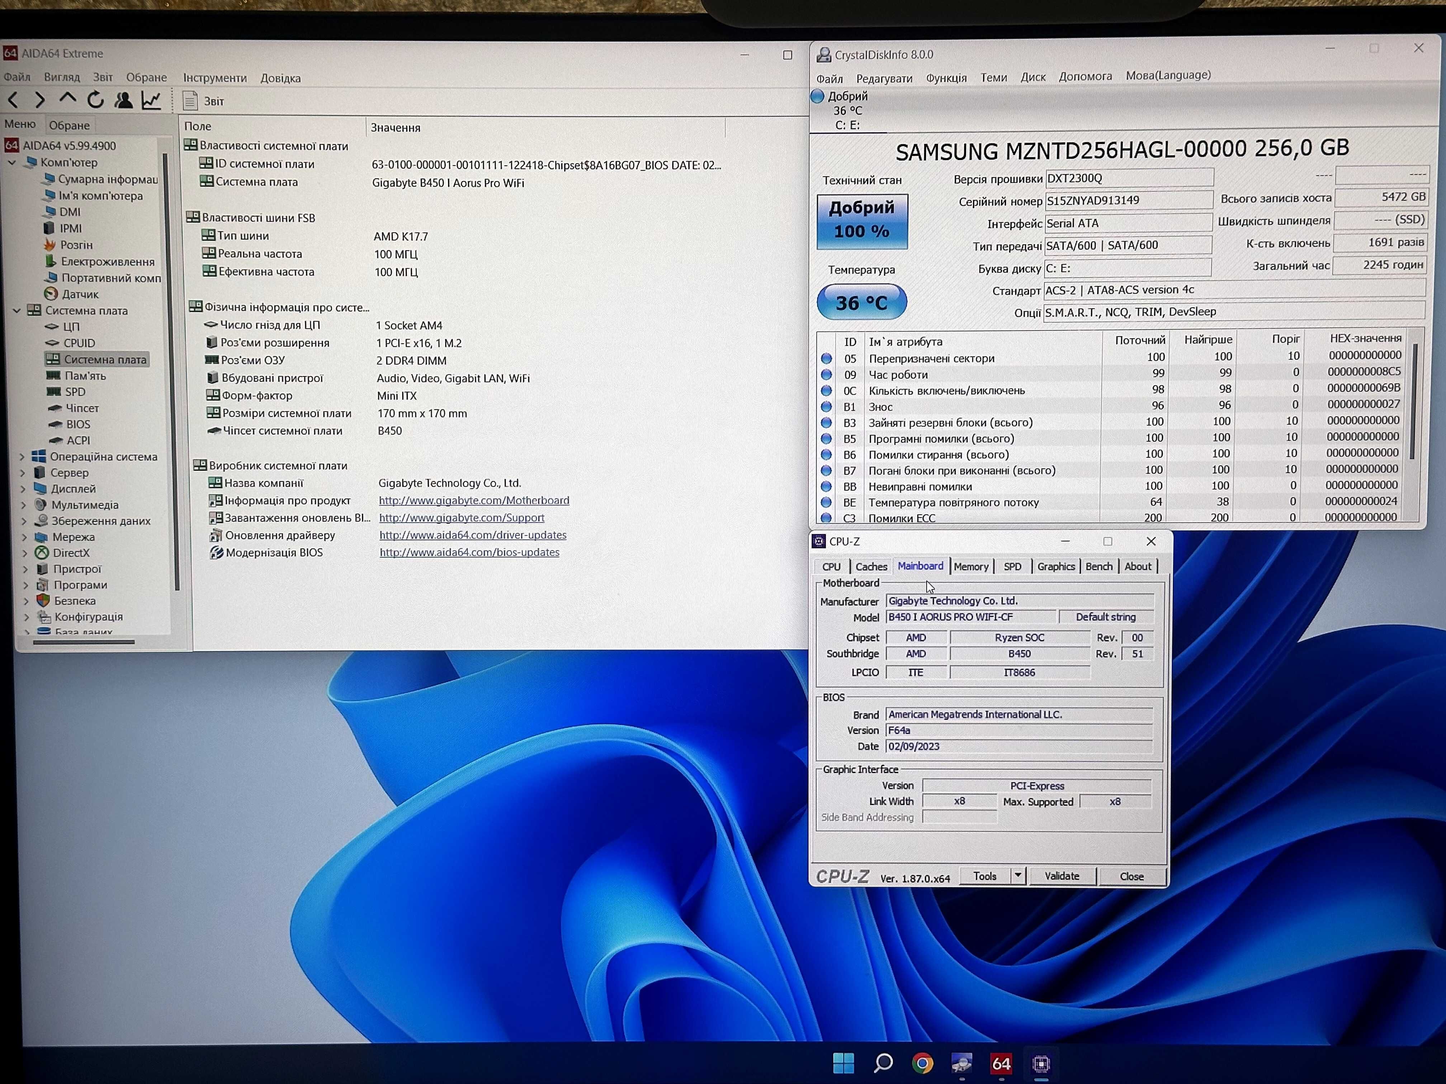Viewport: 1446px width, 1084px height.
Task: Click the Добрий 100 % health status button
Action: click(861, 221)
